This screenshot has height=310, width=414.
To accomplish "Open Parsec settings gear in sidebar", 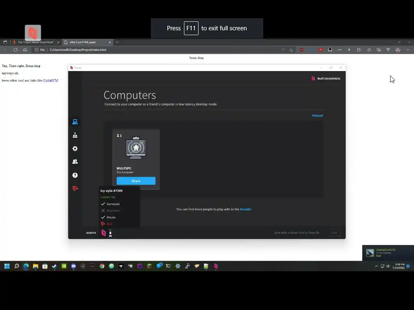I will tap(75, 149).
